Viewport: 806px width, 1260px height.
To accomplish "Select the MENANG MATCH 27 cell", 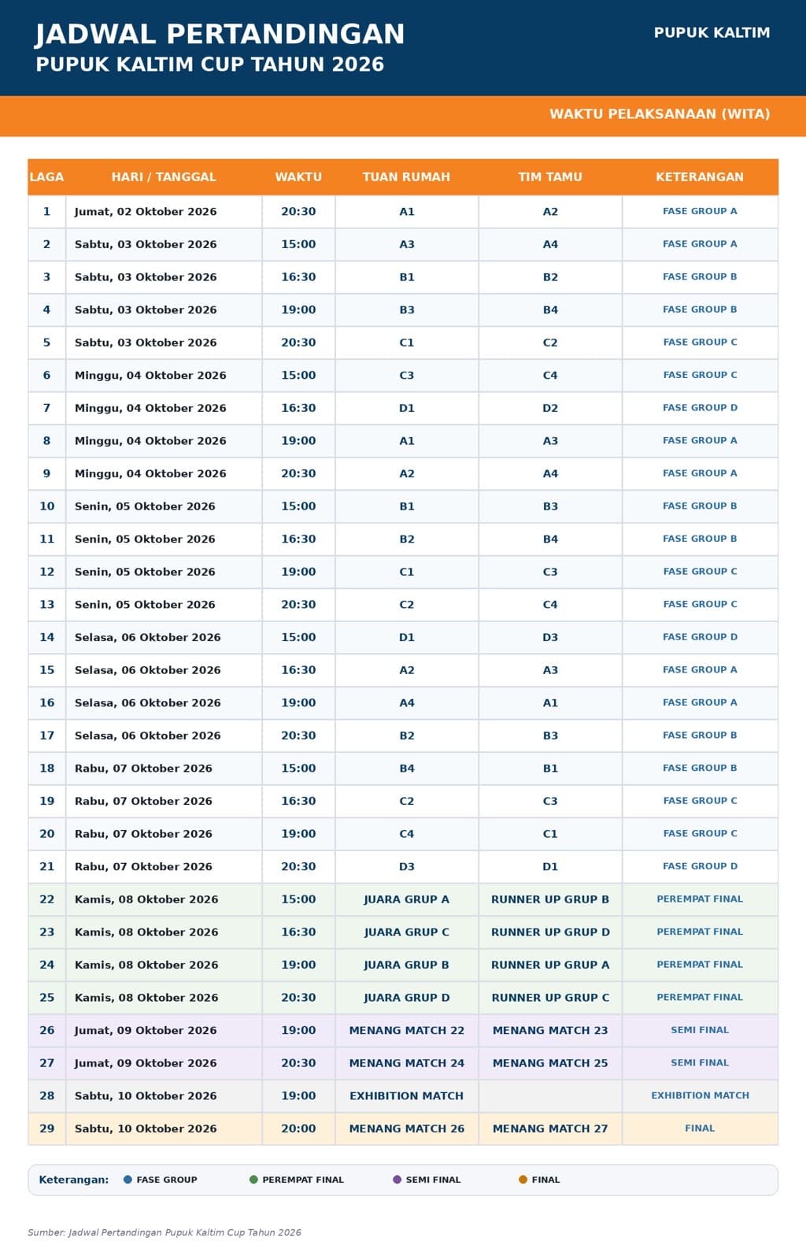I will [550, 1128].
